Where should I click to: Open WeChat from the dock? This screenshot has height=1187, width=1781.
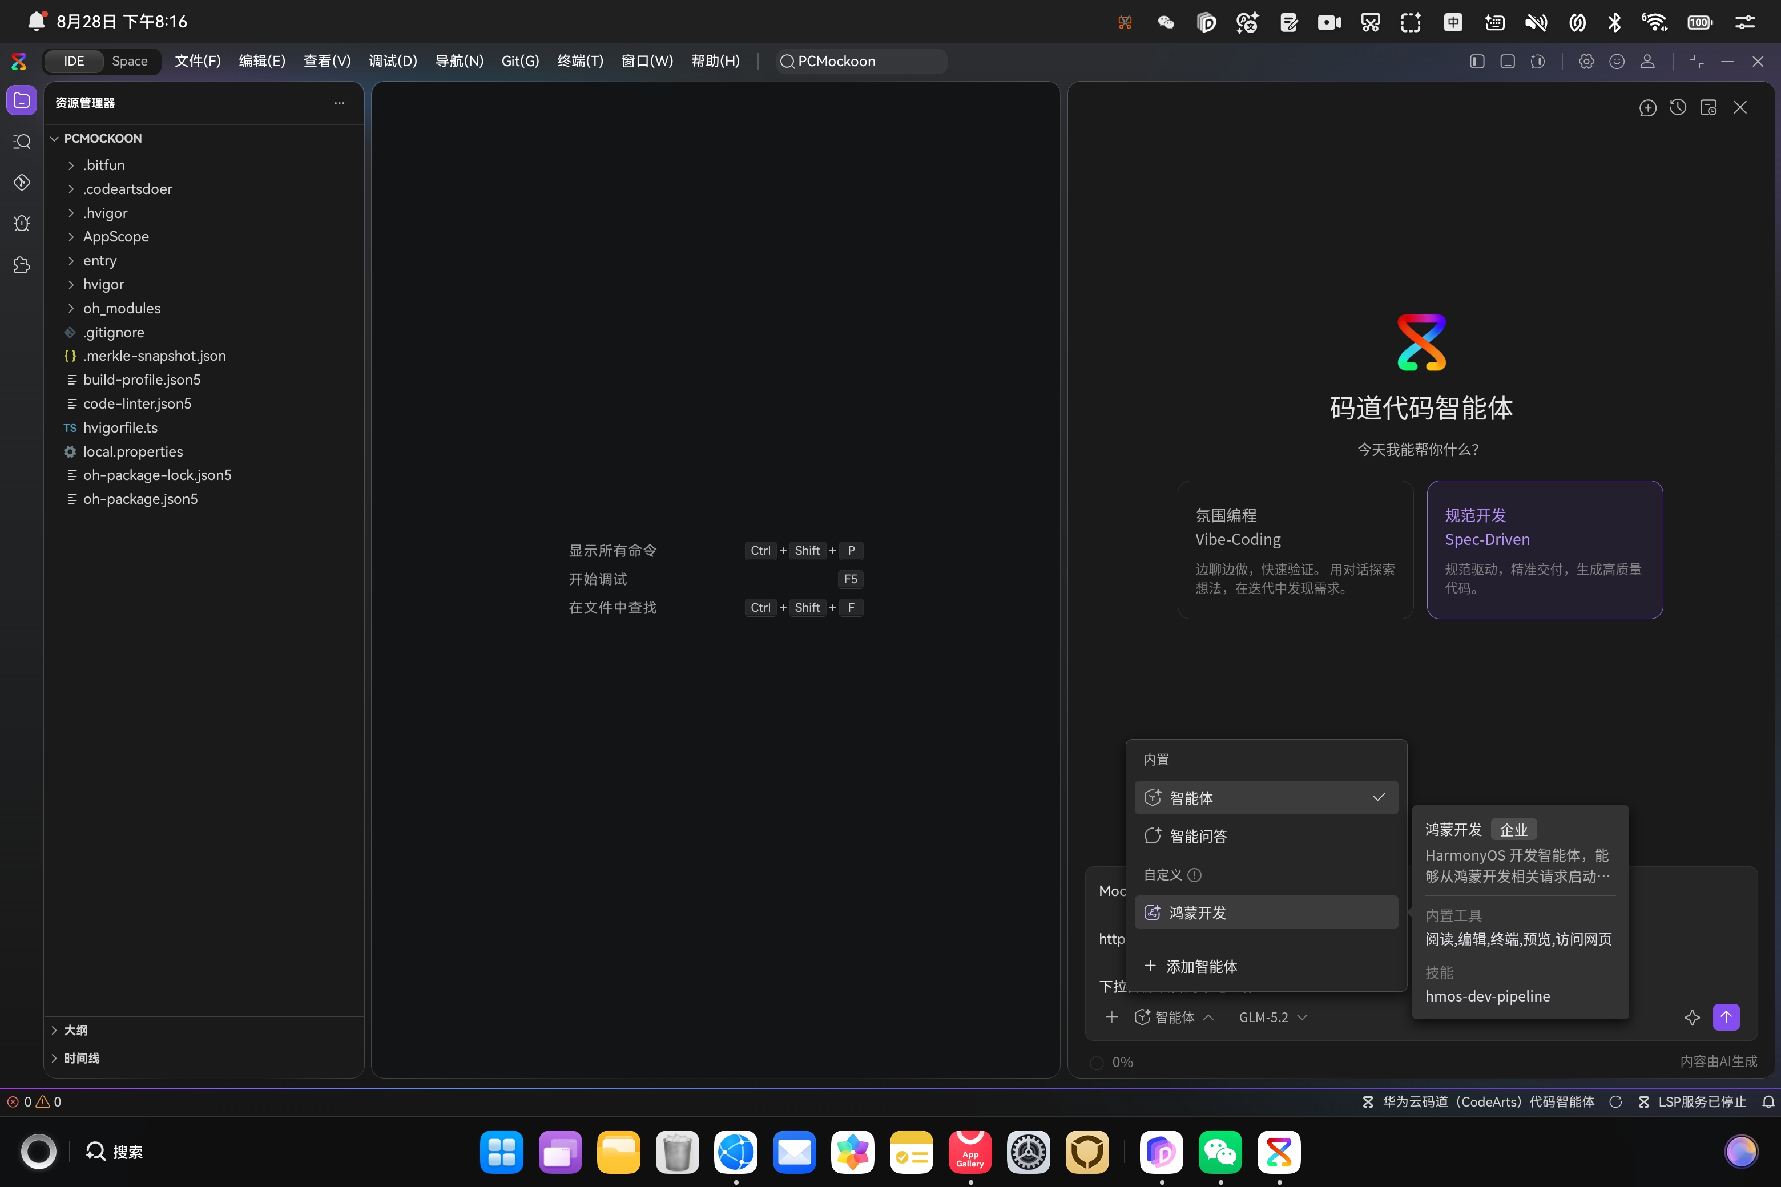[x=1220, y=1152]
